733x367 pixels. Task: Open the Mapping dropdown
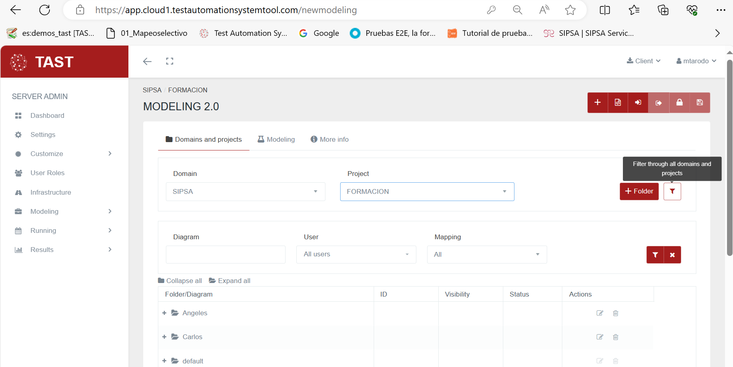pos(487,255)
